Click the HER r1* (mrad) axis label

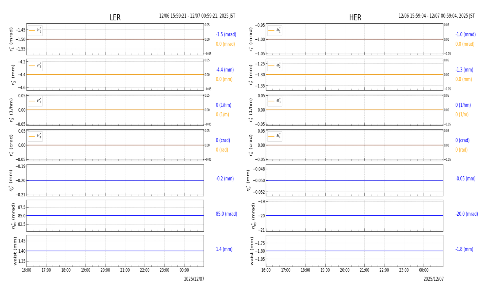coord(251,39)
